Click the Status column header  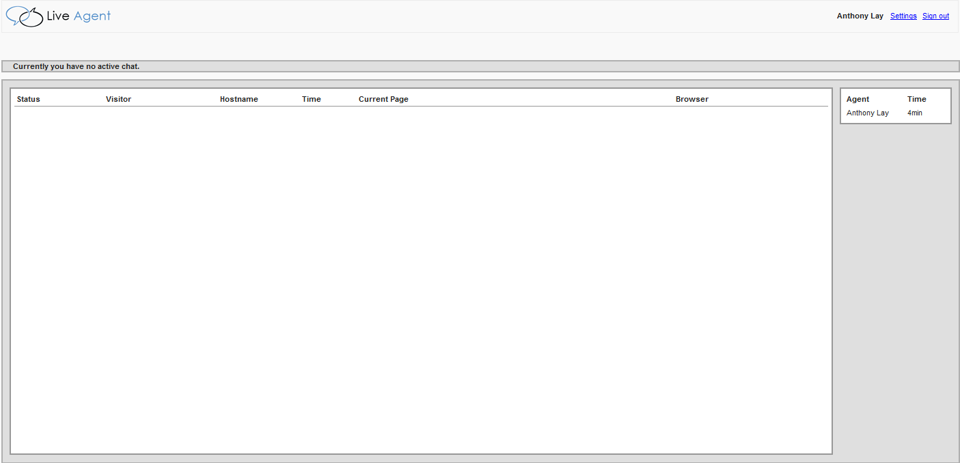click(x=29, y=99)
